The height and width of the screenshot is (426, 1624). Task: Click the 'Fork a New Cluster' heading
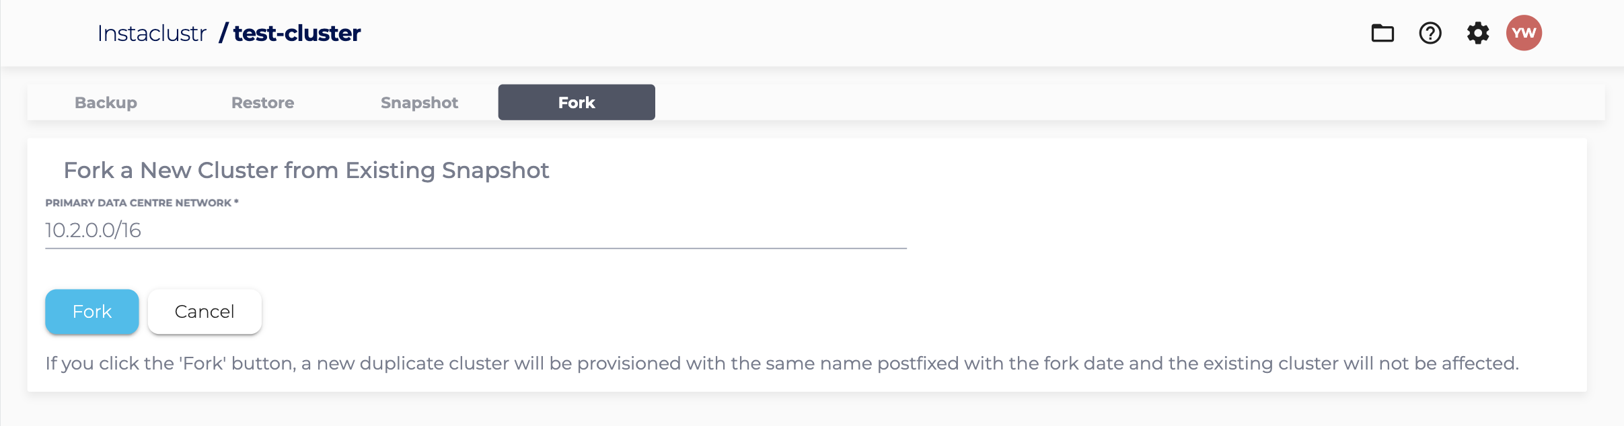pyautogui.click(x=306, y=171)
